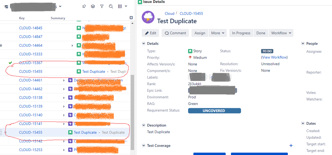Screen dimensions: 332x155
Task: Click epic icon in CLOUD-15253 row
Action: [70, 150]
